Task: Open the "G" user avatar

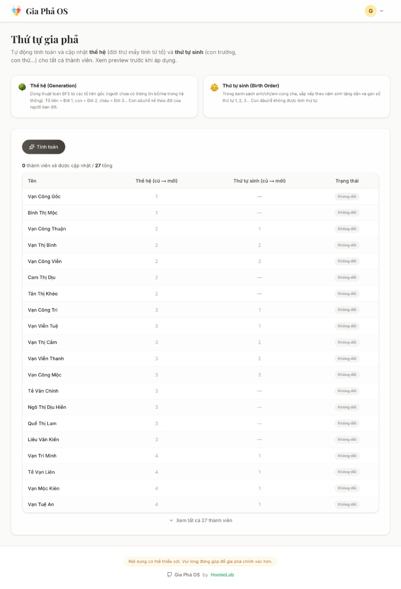Action: pyautogui.click(x=371, y=11)
